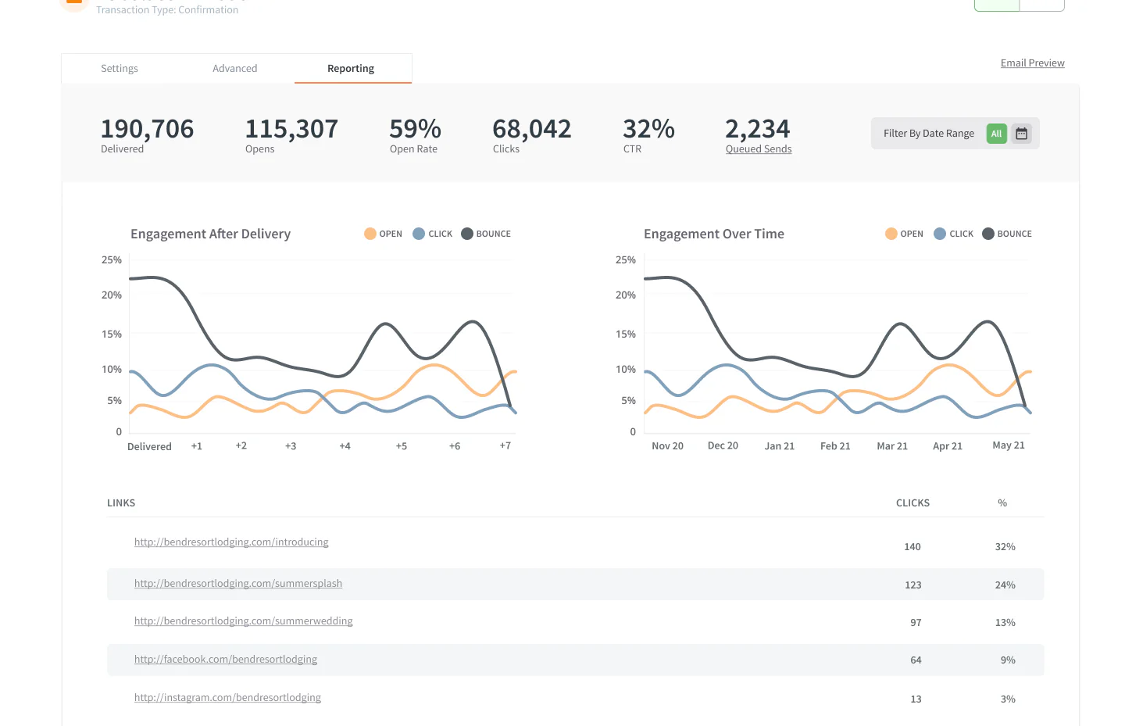Toggle OPEN legend in Engagement After Delivery
The image size is (1125, 726).
(383, 234)
